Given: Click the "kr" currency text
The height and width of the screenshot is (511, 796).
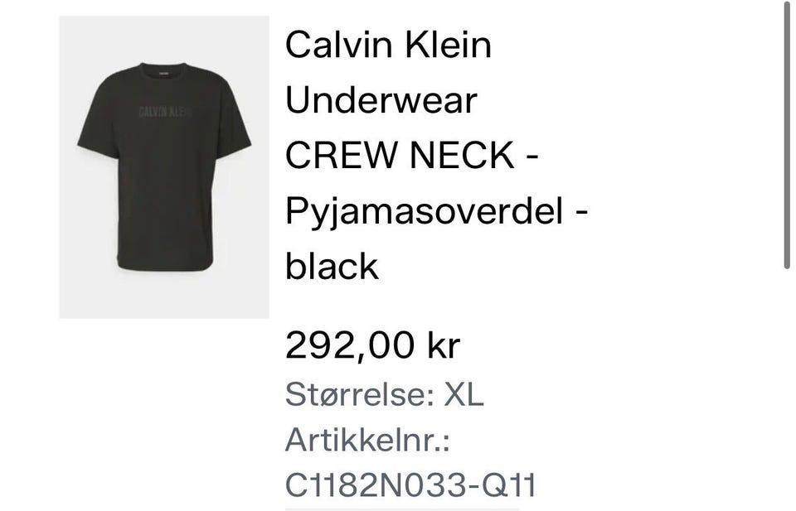Looking at the screenshot, I should click(x=444, y=345).
